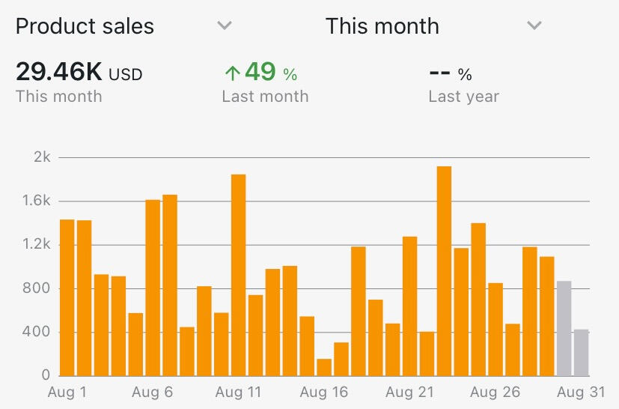Click the taller gray bar near the end
Image resolution: width=619 pixels, height=409 pixels.
click(564, 328)
